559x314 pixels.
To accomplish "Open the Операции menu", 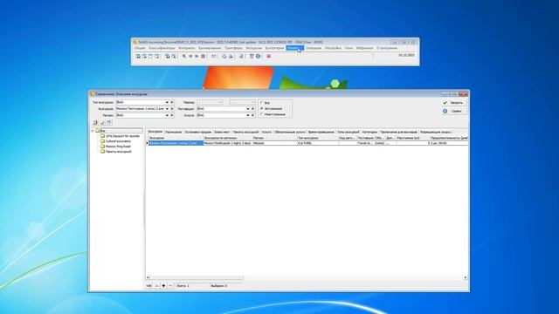I will tap(314, 48).
